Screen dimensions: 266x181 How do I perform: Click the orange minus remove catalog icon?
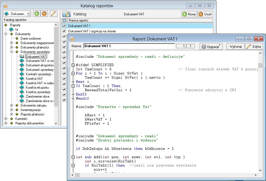click(44, 14)
